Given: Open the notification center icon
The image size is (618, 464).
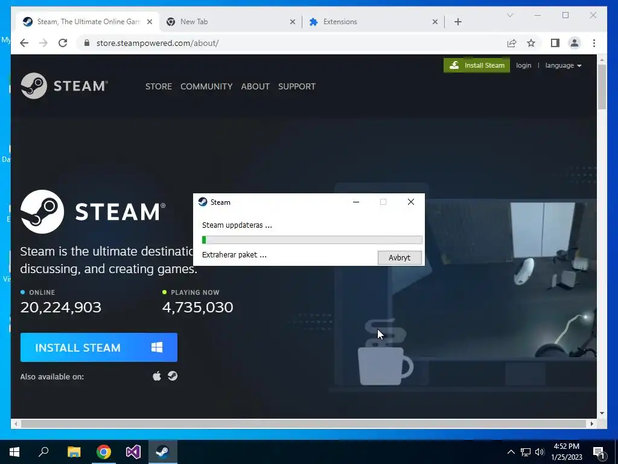Looking at the screenshot, I should (599, 452).
